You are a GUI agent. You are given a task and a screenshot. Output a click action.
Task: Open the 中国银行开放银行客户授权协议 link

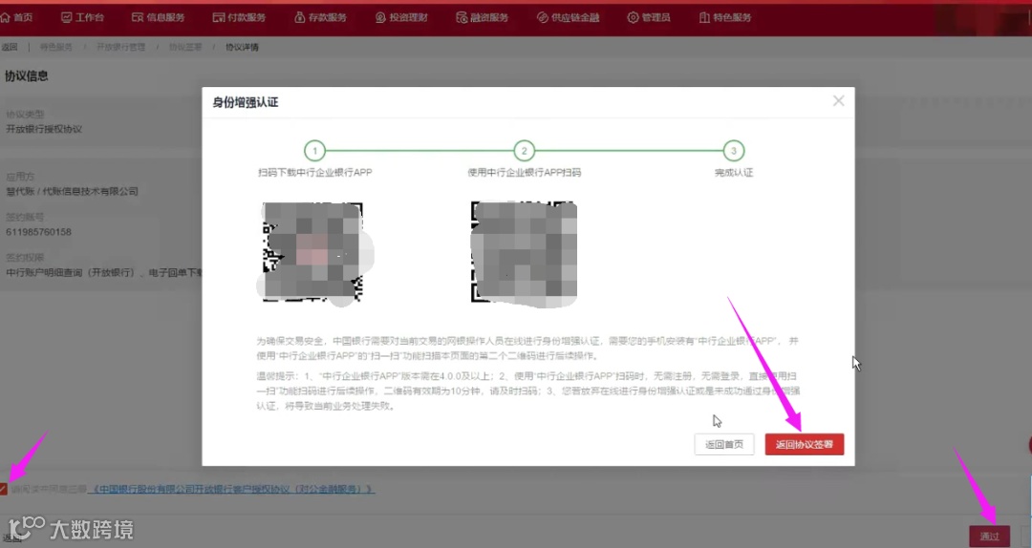[x=231, y=489]
